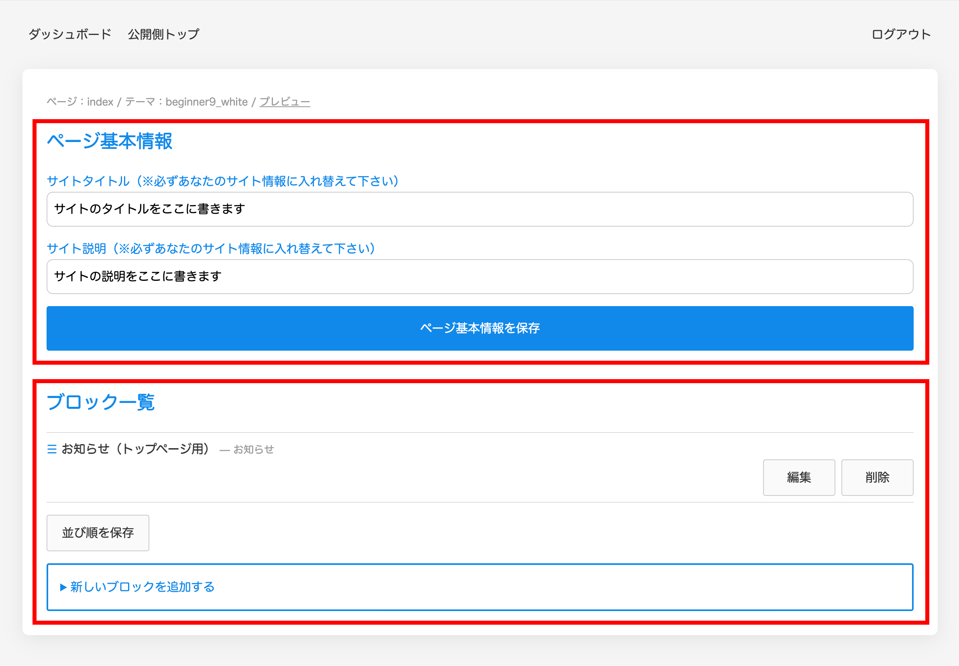The width and height of the screenshot is (959, 666).
Task: Click into the サイト説明 text field
Action: coord(479,277)
